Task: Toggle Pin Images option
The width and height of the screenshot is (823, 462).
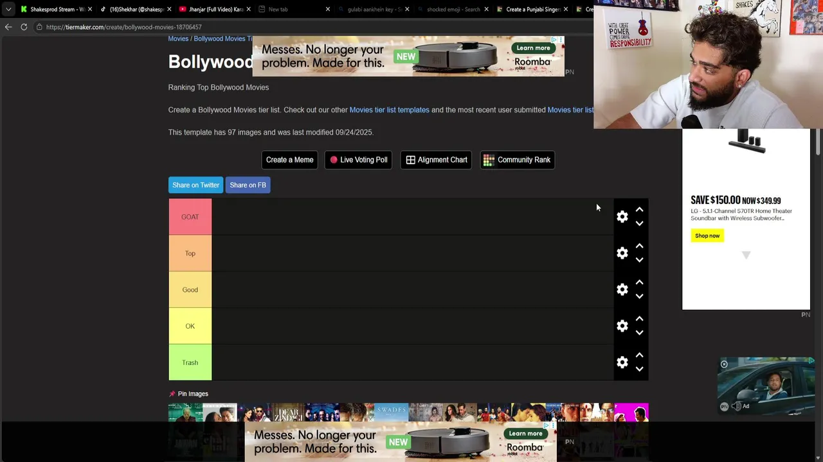Action: click(188, 394)
